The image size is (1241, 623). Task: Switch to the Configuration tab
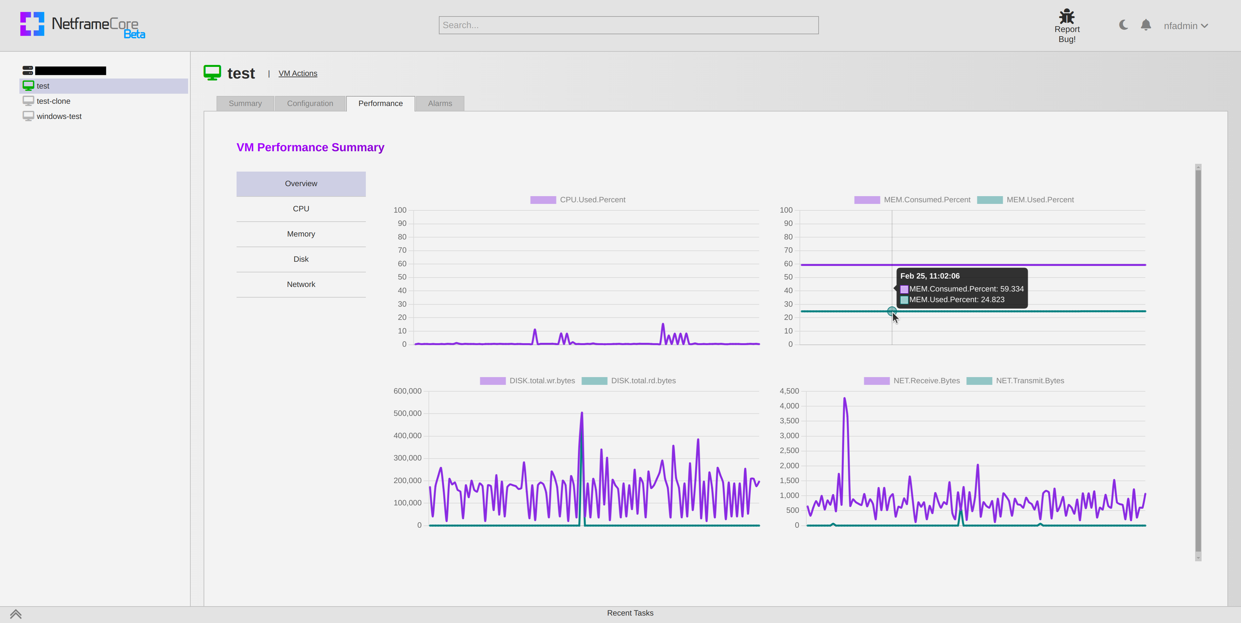coord(310,104)
